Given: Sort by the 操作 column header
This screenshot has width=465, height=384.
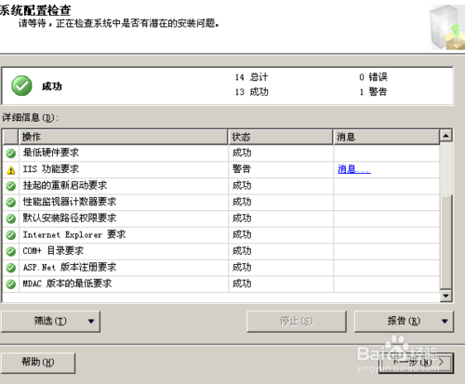Looking at the screenshot, I should pyautogui.click(x=124, y=137).
